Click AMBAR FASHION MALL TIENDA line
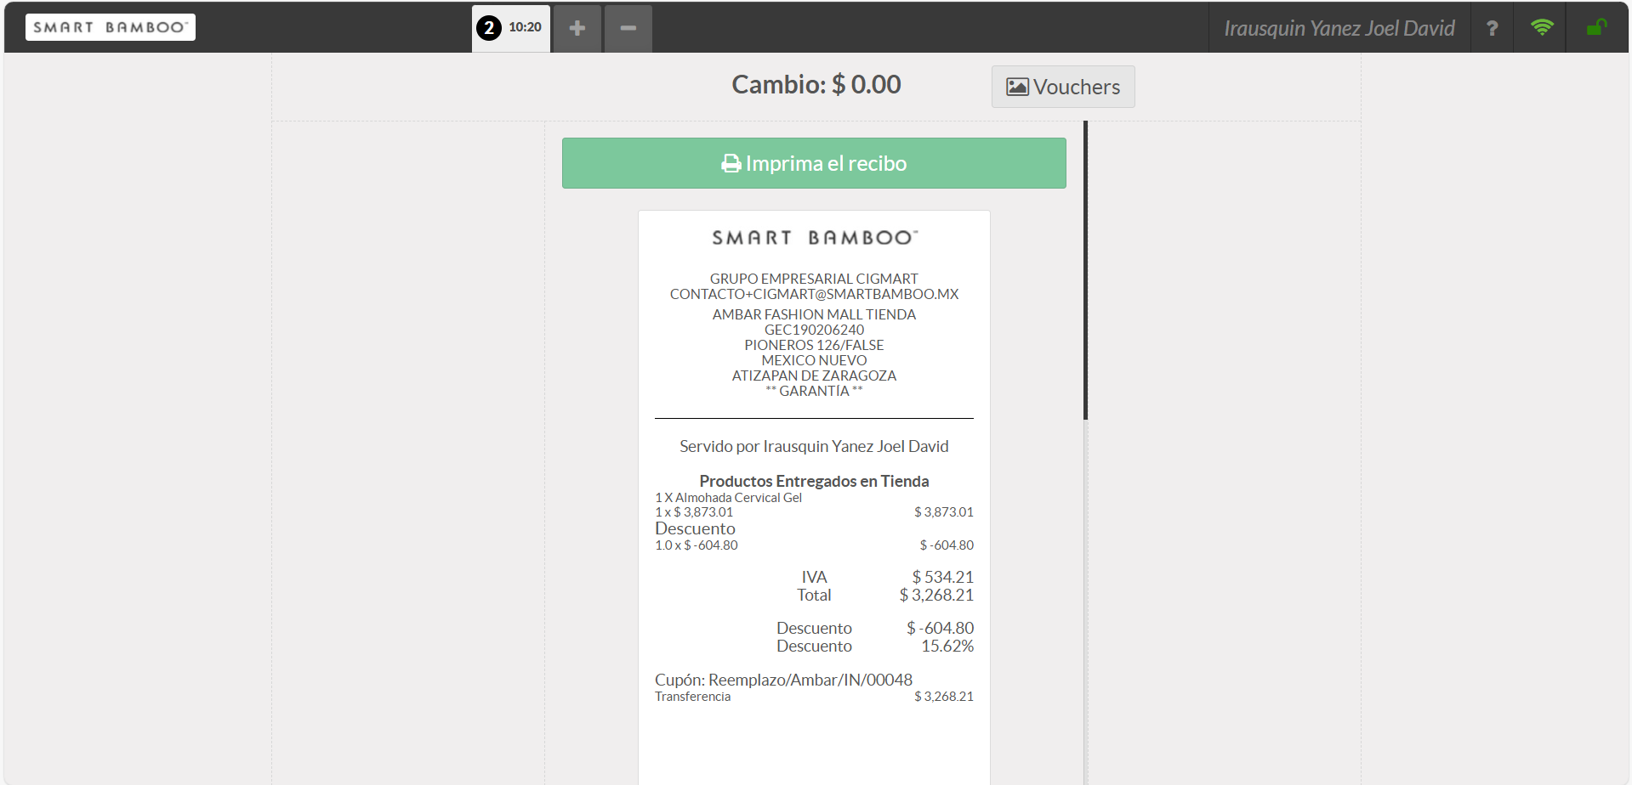1632x785 pixels. tap(814, 314)
